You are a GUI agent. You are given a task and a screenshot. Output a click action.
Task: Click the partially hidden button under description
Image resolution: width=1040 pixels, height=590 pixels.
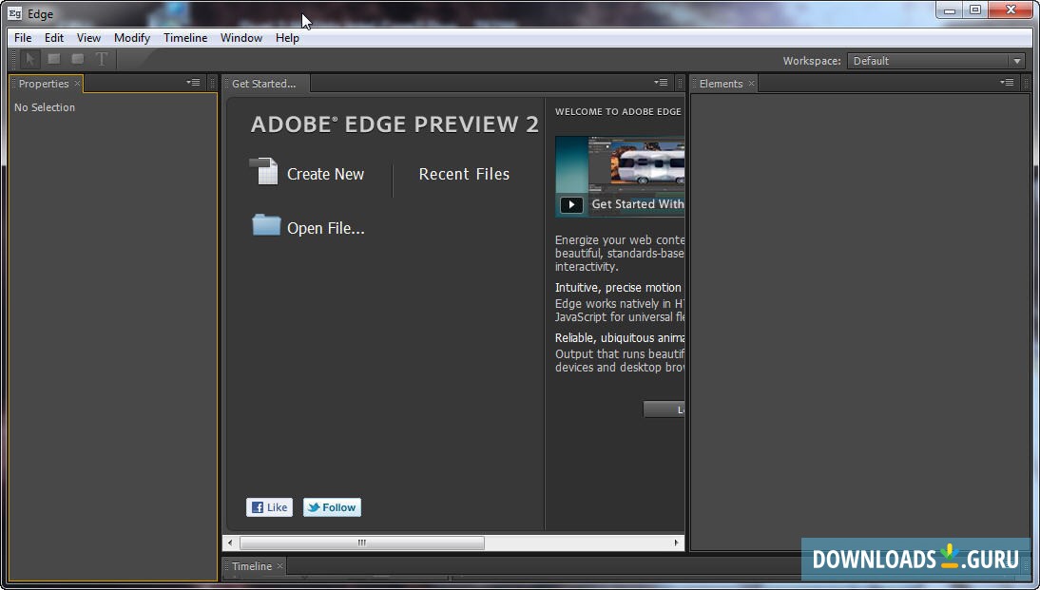pyautogui.click(x=664, y=409)
